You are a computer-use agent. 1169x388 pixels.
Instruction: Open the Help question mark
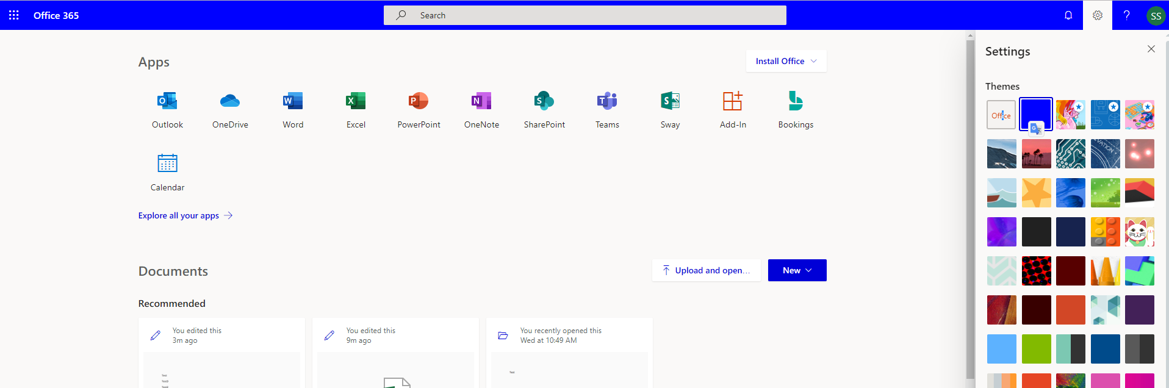tap(1127, 15)
